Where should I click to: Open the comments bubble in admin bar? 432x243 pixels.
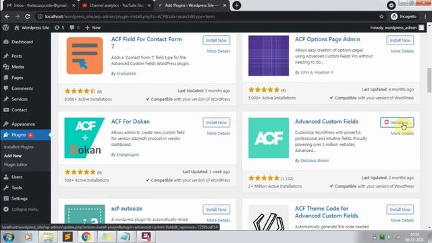coord(74,28)
